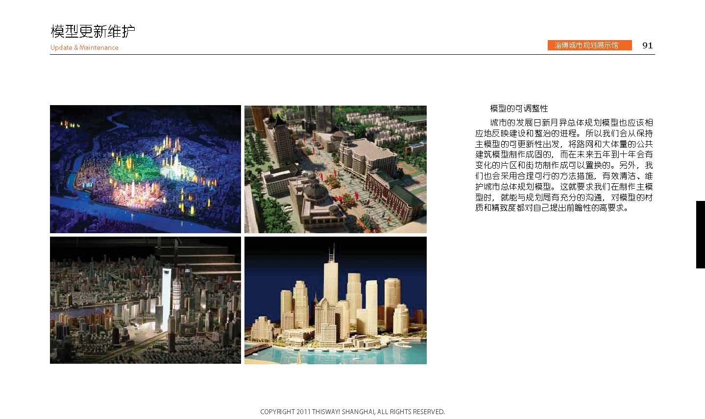
Task: Click the heading 模型更新维护
Action: click(93, 31)
